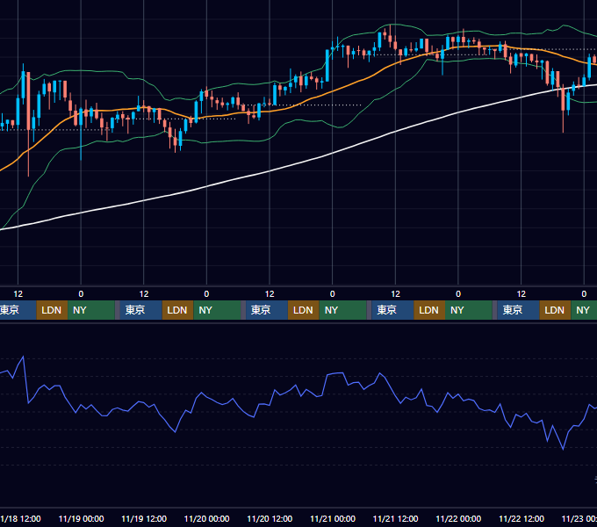597x527 pixels.
Task: Click the '11/20 00:00' time axis label
Action: [206, 518]
